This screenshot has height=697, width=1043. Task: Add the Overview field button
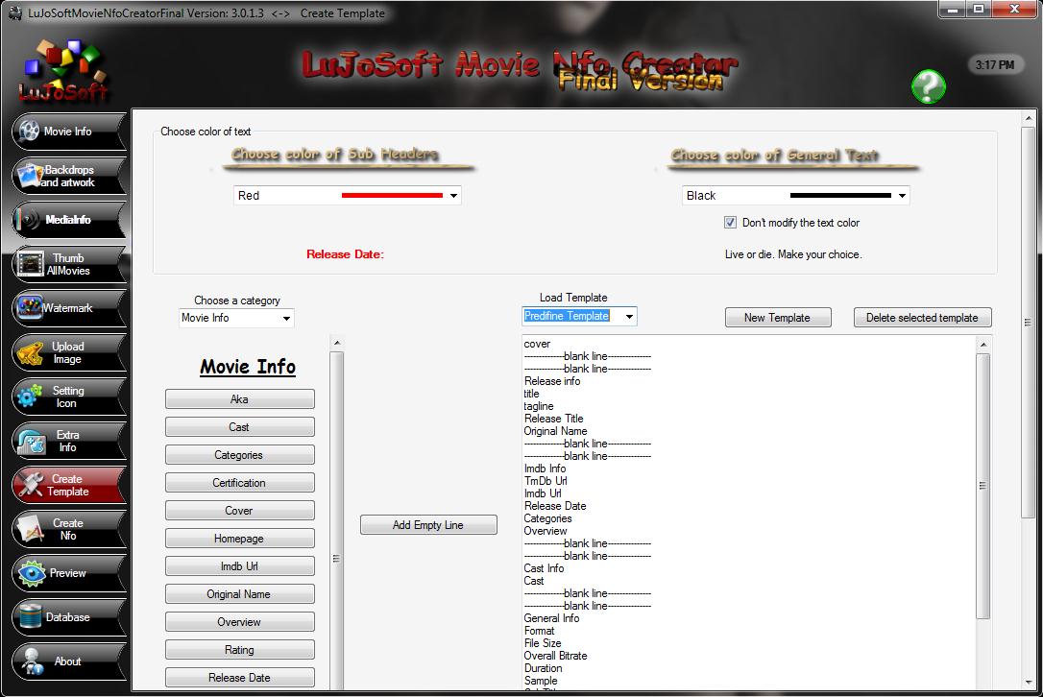pyautogui.click(x=239, y=622)
